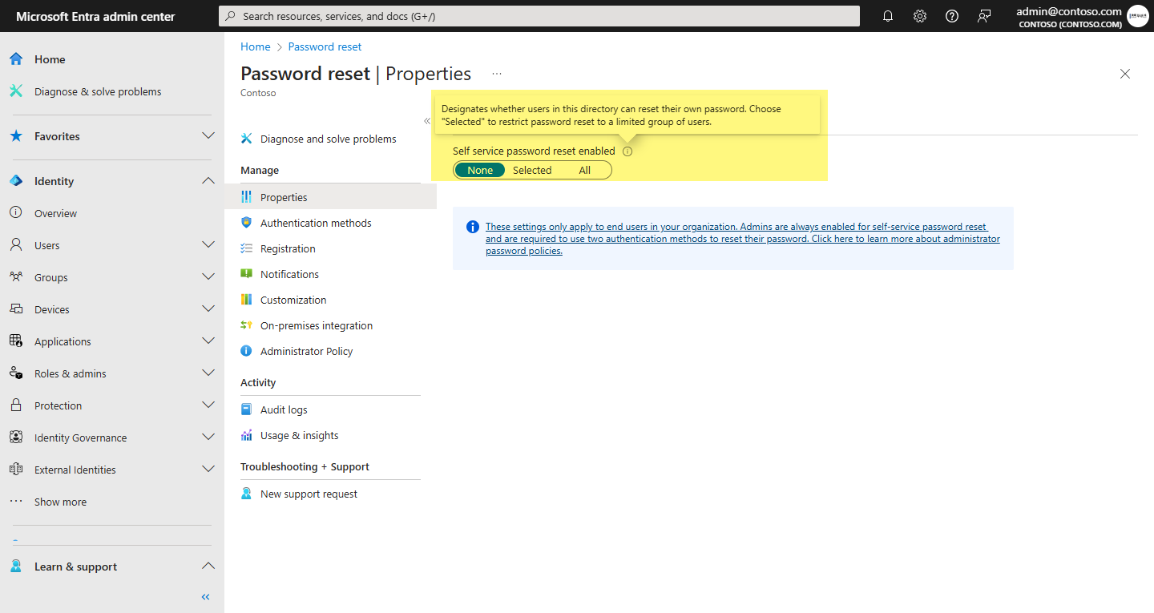The width and height of the screenshot is (1154, 613).
Task: Collapse the blade menu with double chevron
Action: (x=427, y=121)
